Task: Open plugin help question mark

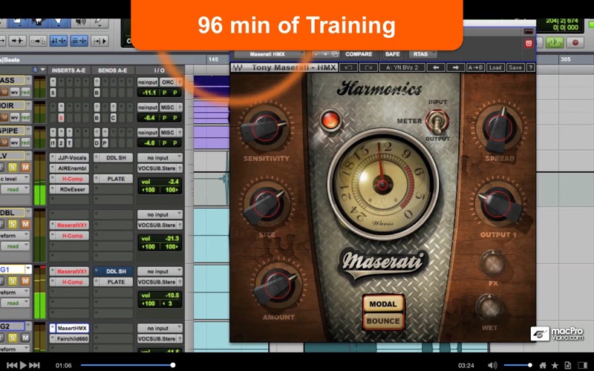Action: tap(530, 68)
